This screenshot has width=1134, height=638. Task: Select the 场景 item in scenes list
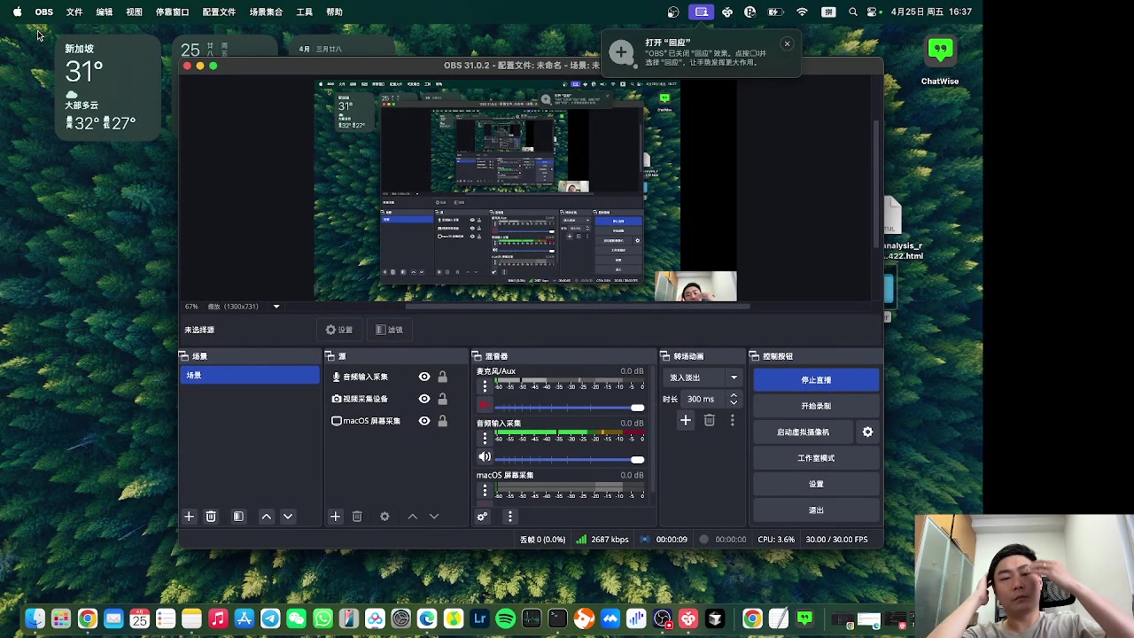point(250,376)
